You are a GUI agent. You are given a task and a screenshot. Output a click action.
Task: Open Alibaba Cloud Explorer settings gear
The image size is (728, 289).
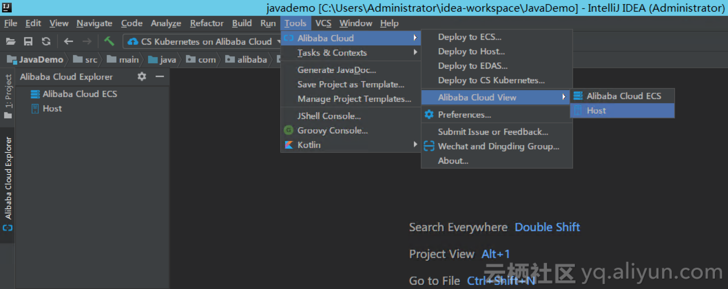point(142,76)
